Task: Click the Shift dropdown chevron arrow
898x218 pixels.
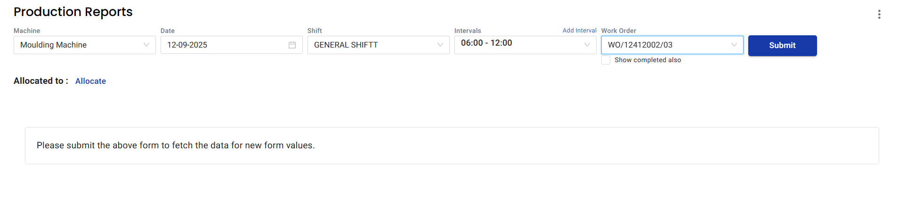Action: tap(440, 45)
